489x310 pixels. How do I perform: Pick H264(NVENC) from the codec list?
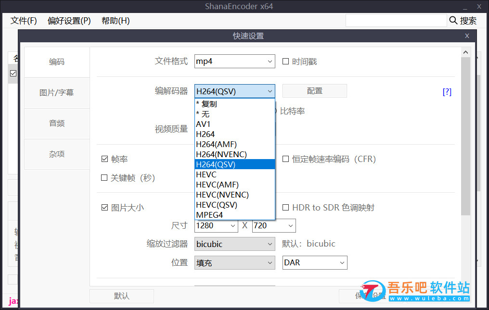[x=234, y=154]
